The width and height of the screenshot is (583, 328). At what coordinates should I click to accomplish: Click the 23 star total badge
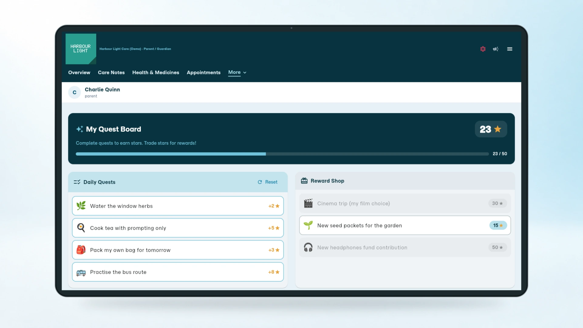491,129
